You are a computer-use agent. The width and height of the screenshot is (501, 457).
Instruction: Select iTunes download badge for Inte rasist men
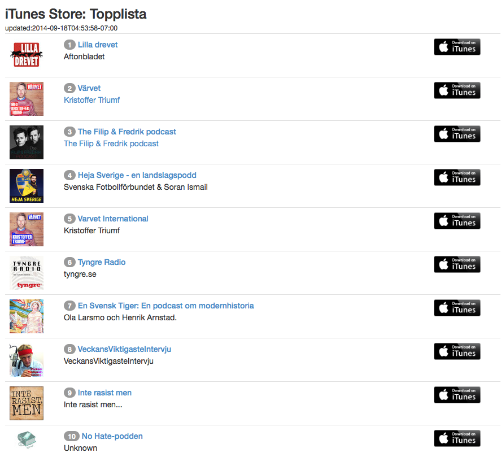(457, 395)
